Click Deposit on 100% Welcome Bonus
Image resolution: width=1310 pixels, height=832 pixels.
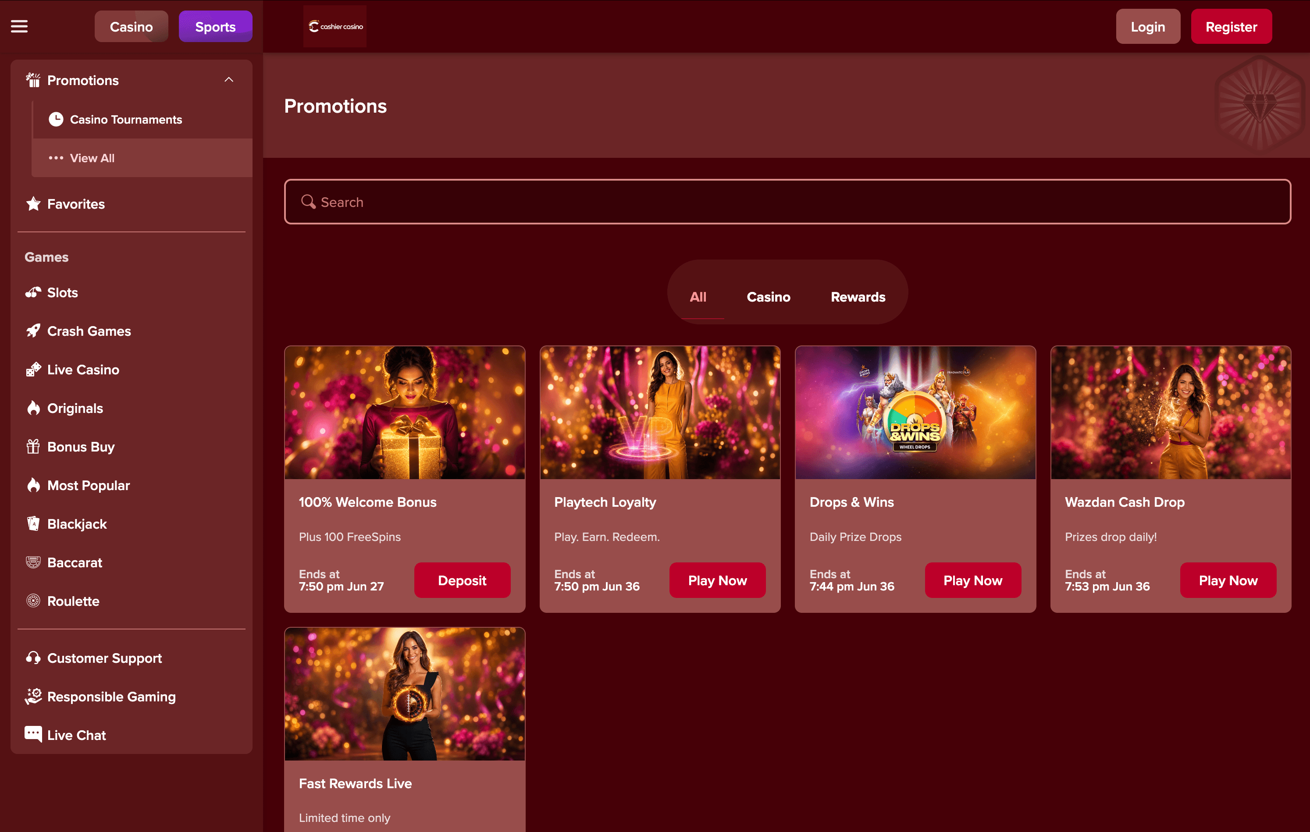click(462, 580)
